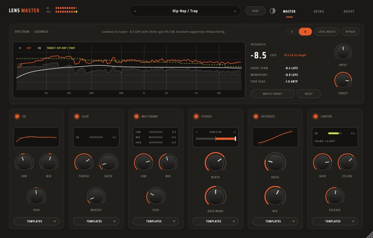Open the Limiter Templates dropdown
The height and width of the screenshot is (238, 373).
pos(335,221)
